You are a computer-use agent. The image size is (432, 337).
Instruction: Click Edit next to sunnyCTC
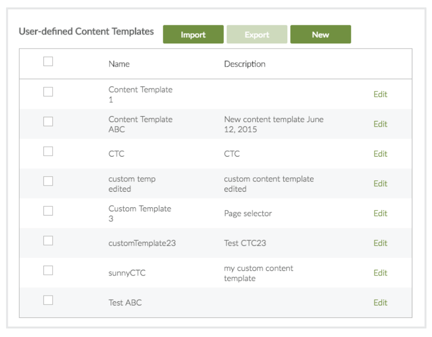coord(380,273)
